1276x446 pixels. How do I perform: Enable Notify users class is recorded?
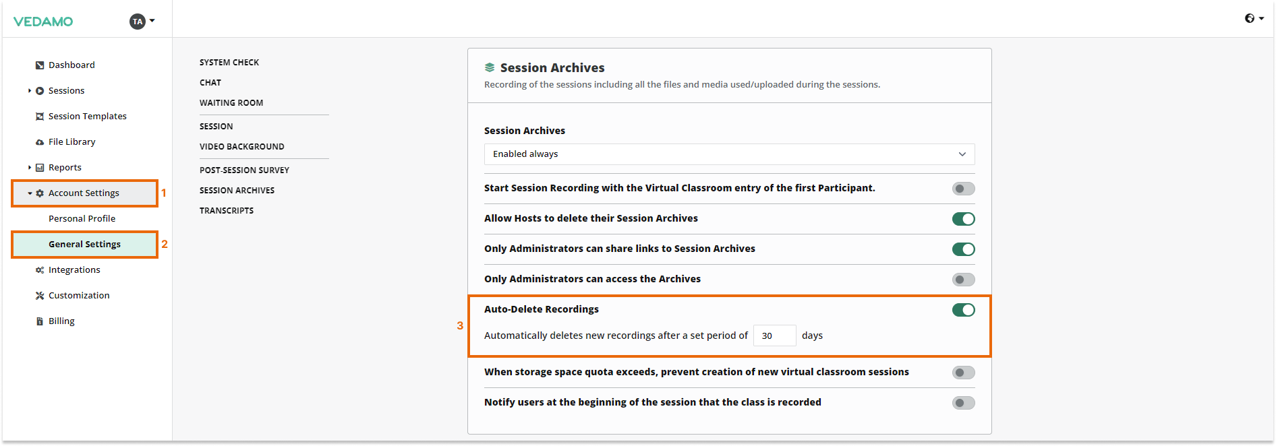[x=963, y=403]
